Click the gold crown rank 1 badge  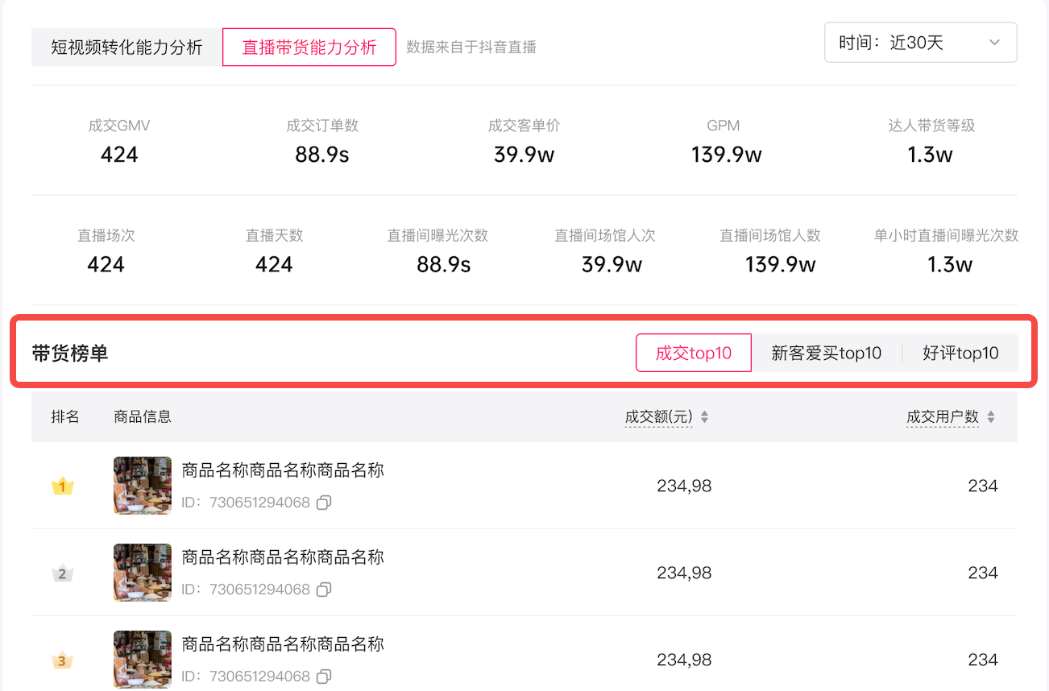(x=63, y=486)
